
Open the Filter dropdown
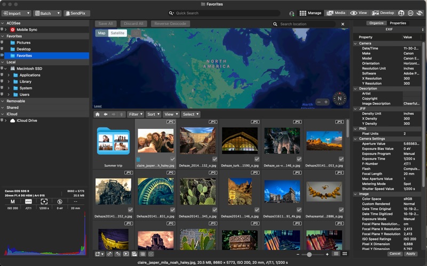tap(136, 114)
